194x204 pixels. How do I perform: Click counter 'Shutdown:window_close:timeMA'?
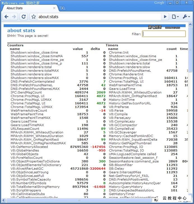37,56
